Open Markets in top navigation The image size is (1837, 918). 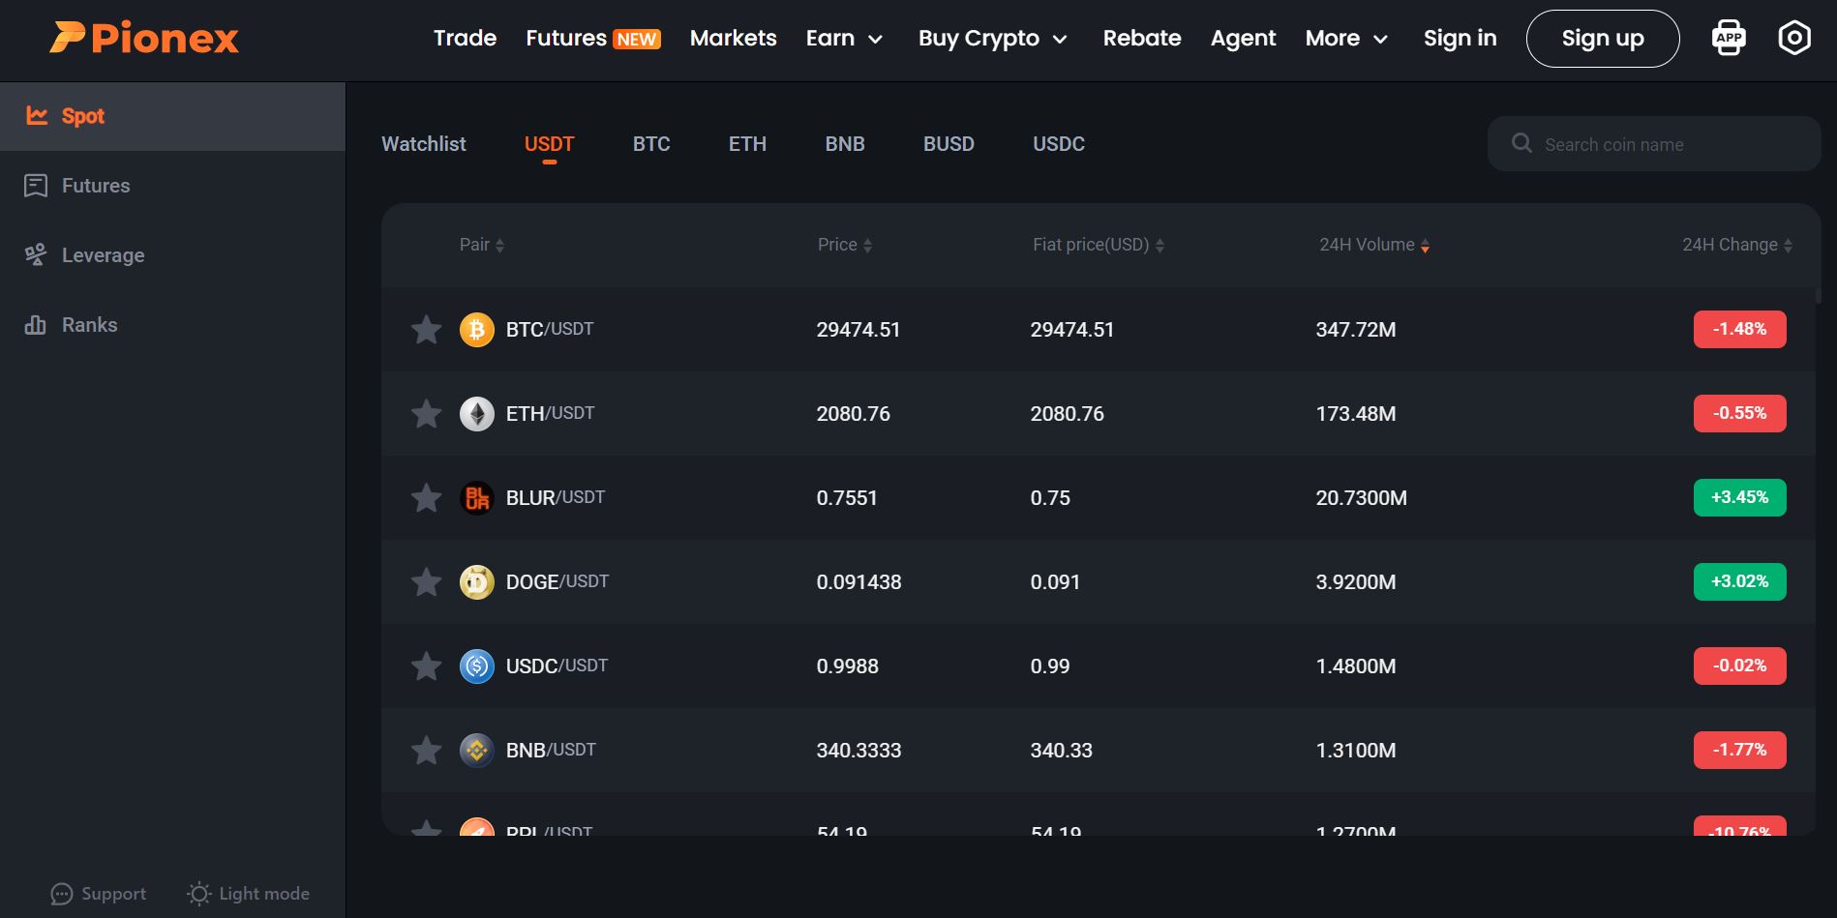pyautogui.click(x=733, y=39)
